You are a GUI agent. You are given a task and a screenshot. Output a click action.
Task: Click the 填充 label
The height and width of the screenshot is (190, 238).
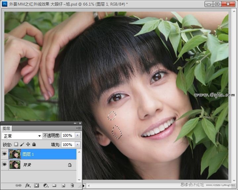coord(56,145)
